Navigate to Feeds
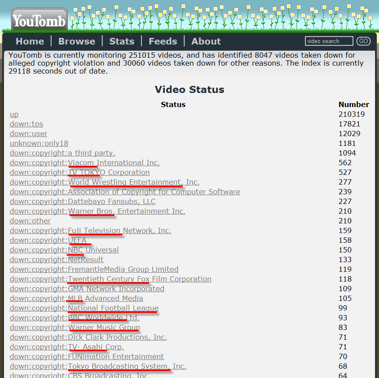 [163, 41]
